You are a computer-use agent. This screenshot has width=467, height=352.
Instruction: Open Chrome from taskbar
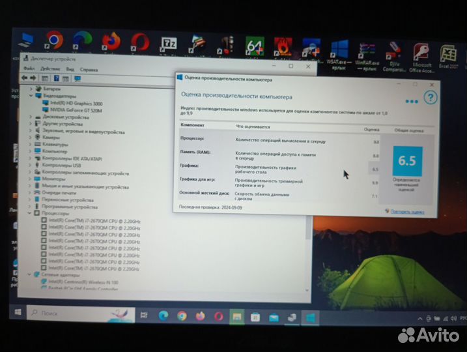(x=182, y=316)
